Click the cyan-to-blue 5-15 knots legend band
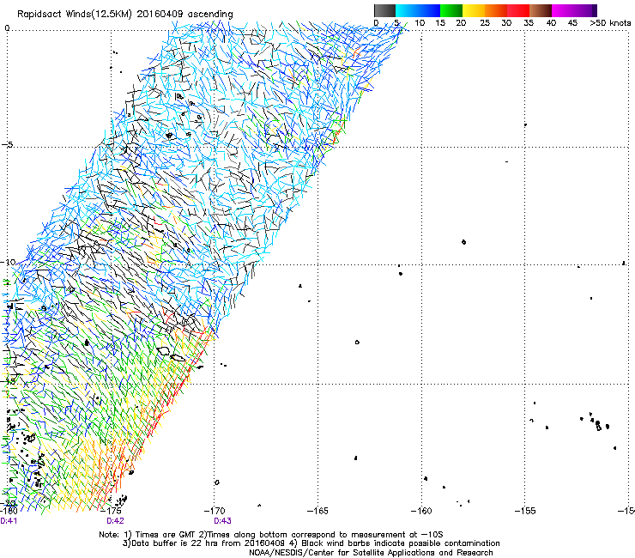Viewport: 635px width, 558px height. coord(418,10)
